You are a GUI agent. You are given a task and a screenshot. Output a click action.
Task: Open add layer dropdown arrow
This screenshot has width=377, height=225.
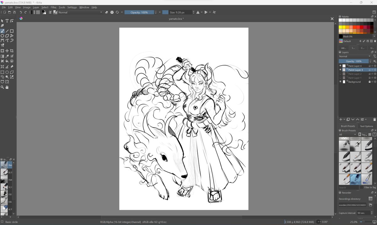coord(344,120)
